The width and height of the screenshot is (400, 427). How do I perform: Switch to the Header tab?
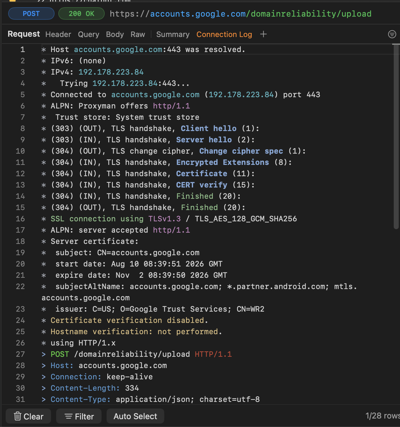click(58, 34)
